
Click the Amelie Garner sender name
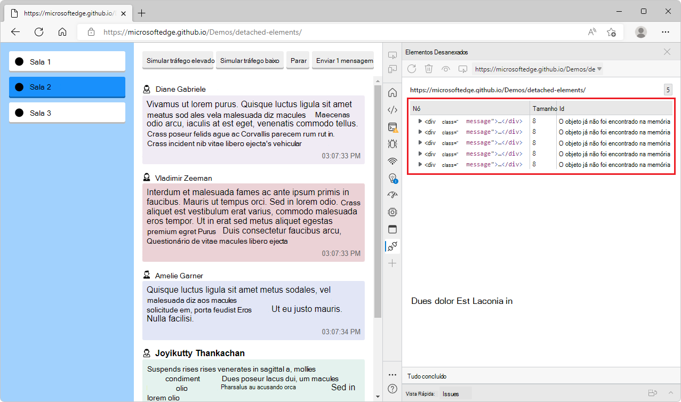[179, 276]
